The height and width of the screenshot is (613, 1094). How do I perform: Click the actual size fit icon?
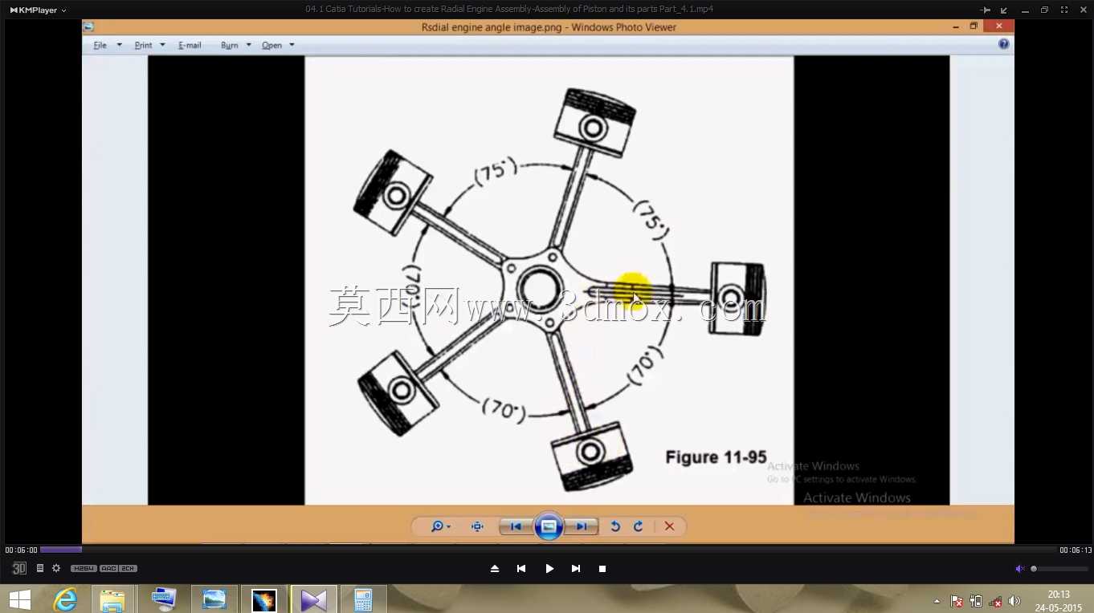[x=477, y=526]
